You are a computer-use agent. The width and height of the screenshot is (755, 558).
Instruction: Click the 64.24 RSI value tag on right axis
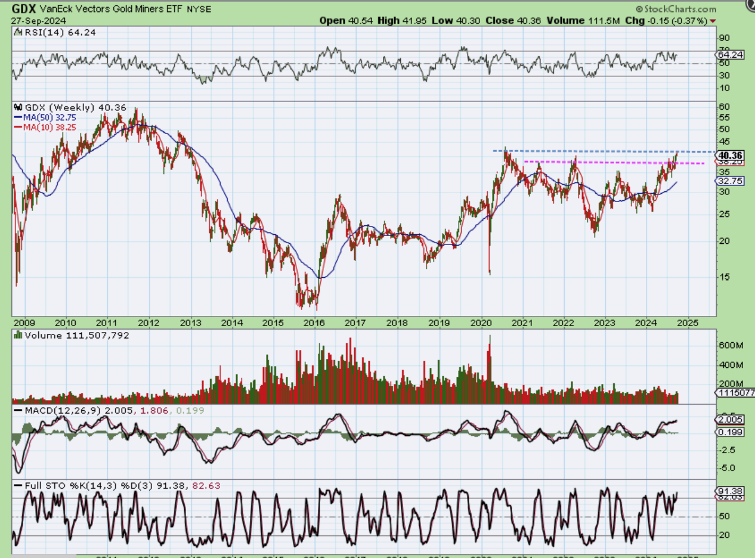click(729, 54)
